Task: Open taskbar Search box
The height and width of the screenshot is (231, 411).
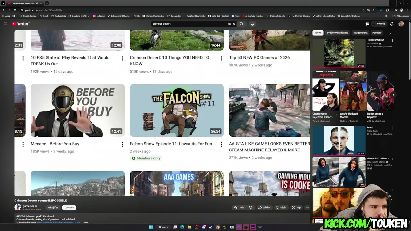Action: pyautogui.click(x=163, y=227)
